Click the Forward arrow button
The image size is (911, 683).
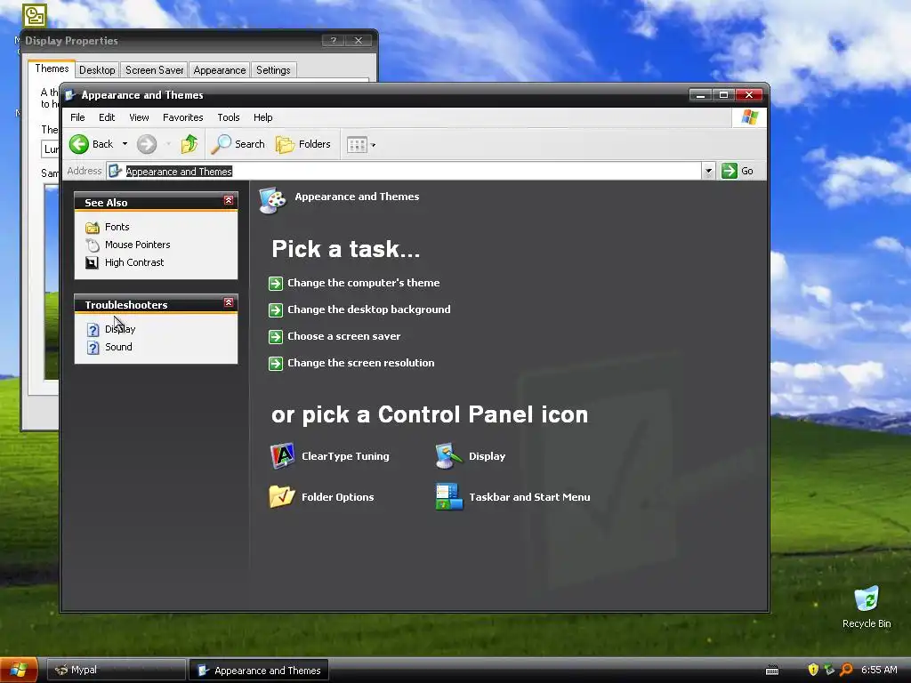click(147, 144)
